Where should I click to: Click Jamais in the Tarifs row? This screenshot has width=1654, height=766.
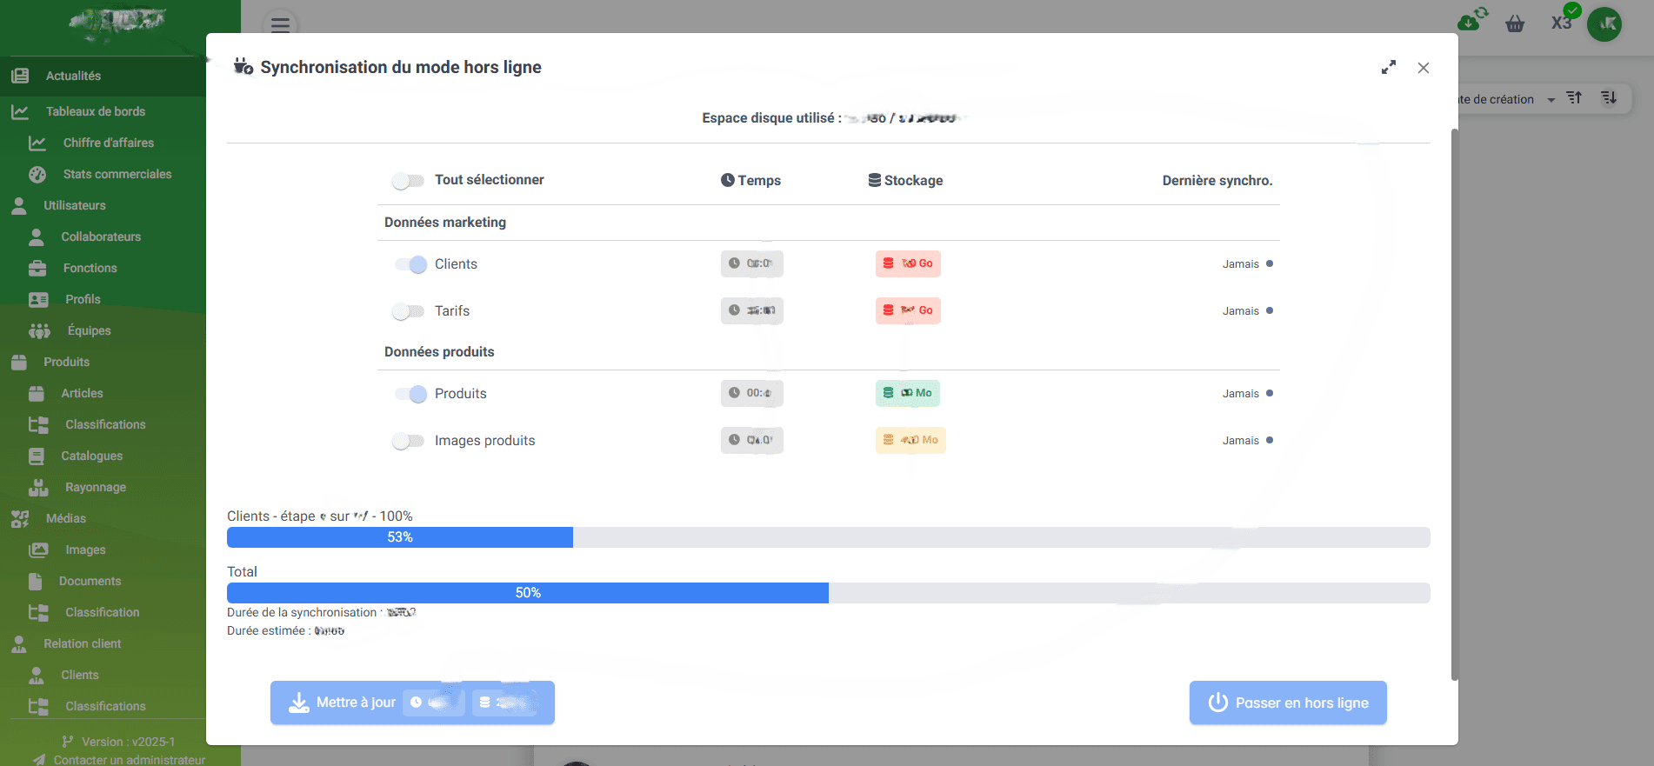tap(1241, 311)
